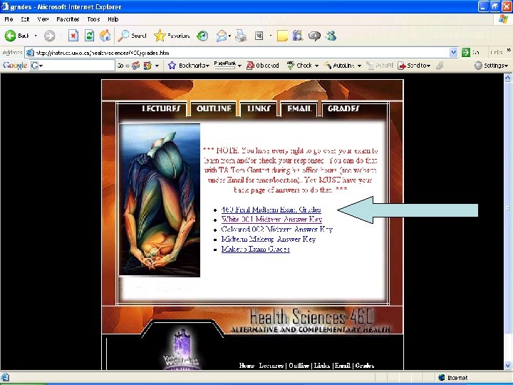The width and height of the screenshot is (513, 385).
Task: Click the vertical scrollbar up arrow
Action: (x=508, y=78)
